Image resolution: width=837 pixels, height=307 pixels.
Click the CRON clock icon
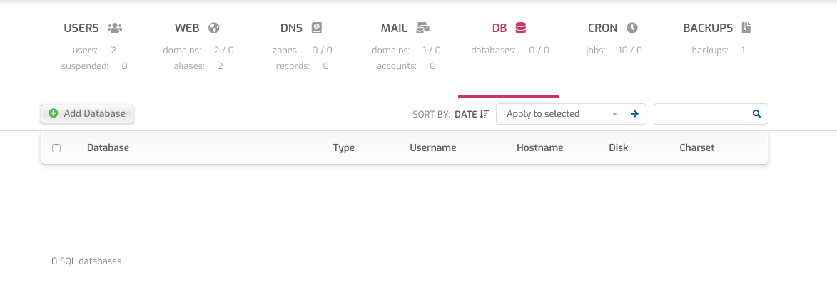tap(632, 28)
